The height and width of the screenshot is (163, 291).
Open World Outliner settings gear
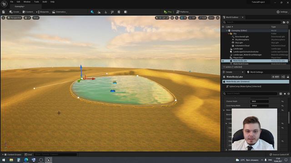tap(288, 22)
